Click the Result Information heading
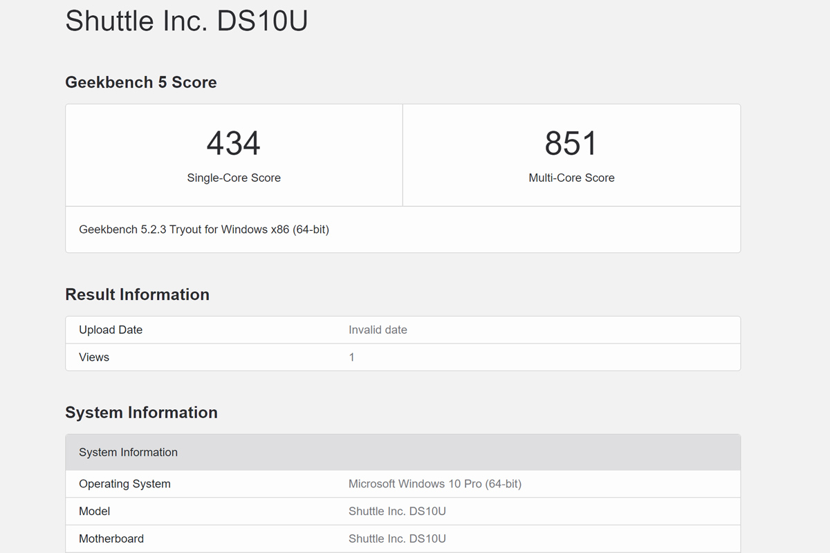The height and width of the screenshot is (553, 830). tap(137, 294)
